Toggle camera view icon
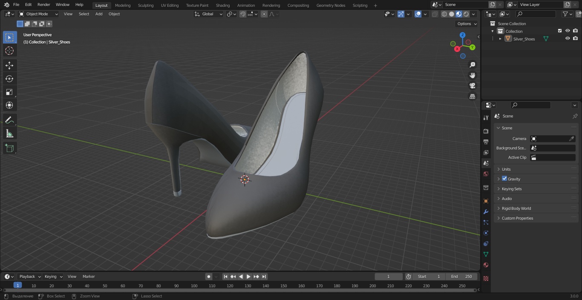The image size is (582, 300). (x=473, y=86)
